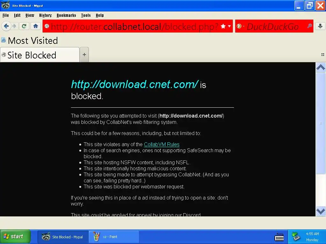The height and width of the screenshot is (244, 326).
Task: Open the Bookmarks menu
Action: click(x=66, y=15)
